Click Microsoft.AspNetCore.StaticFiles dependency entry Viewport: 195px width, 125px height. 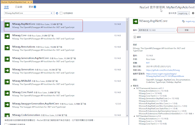[158, 108]
